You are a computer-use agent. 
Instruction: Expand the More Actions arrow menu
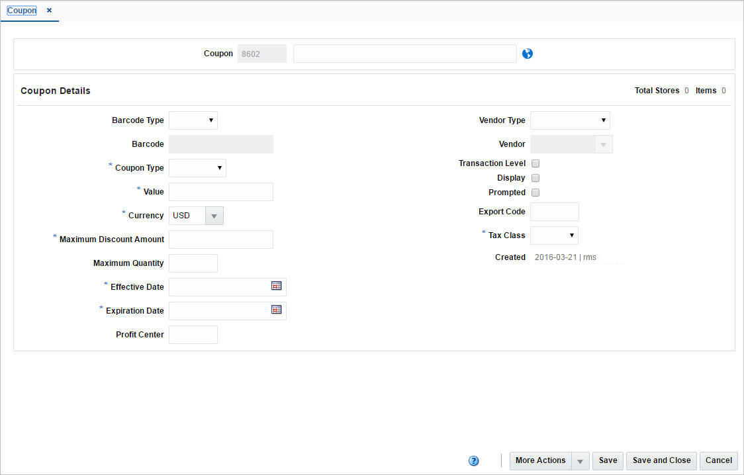coord(581,461)
